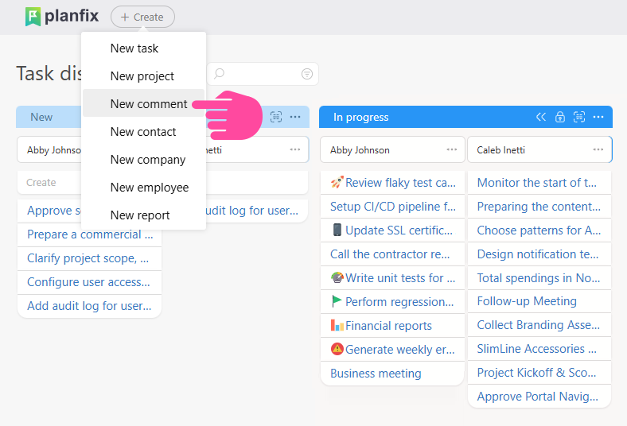Click the scan icon in In progress header
Viewport: 627px width, 426px height.
click(579, 117)
